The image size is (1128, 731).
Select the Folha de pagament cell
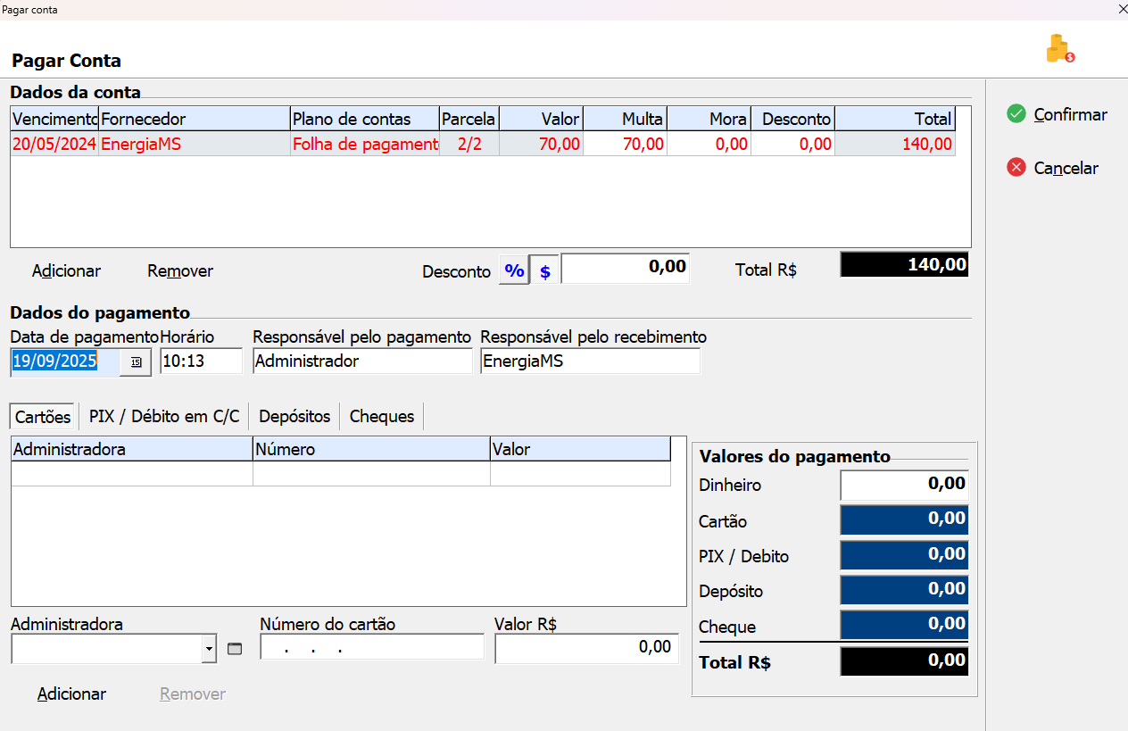pyautogui.click(x=365, y=144)
